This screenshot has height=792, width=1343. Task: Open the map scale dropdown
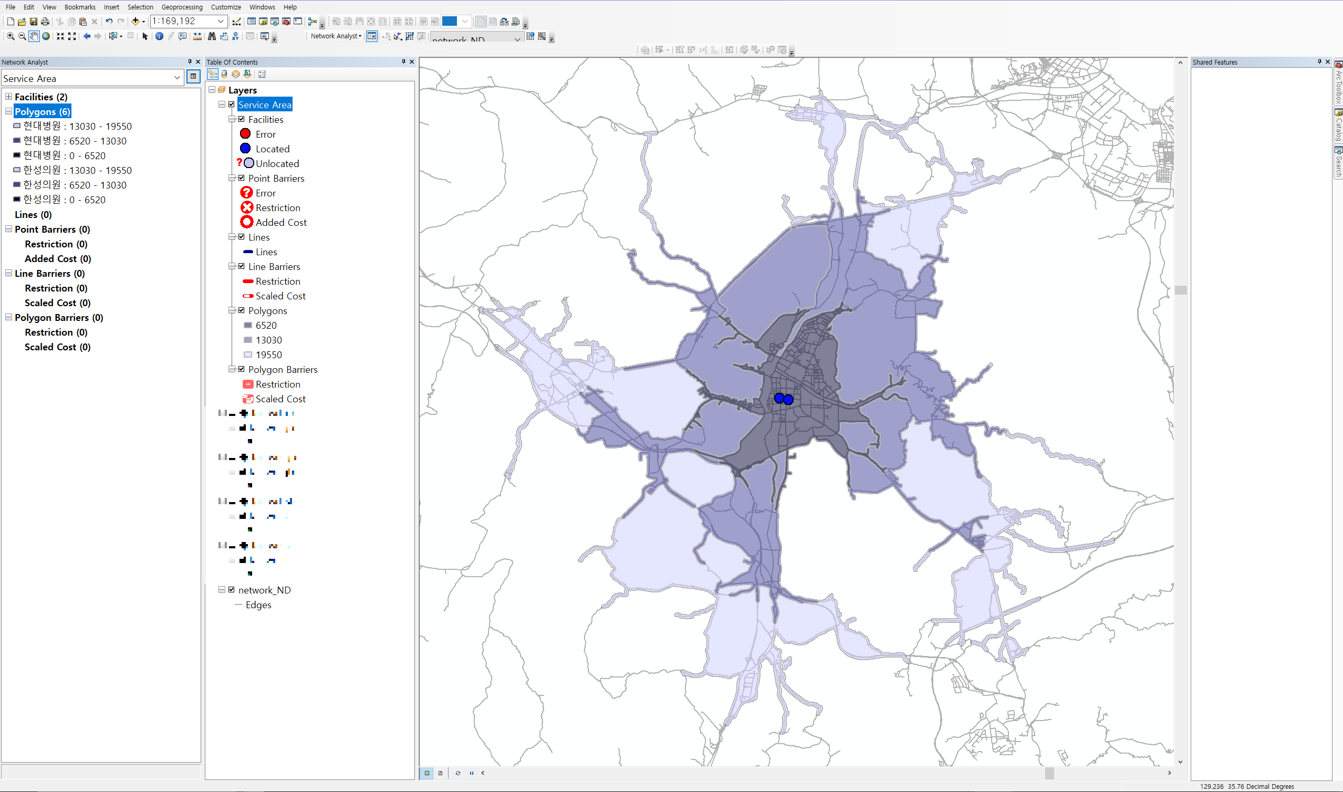click(x=221, y=22)
